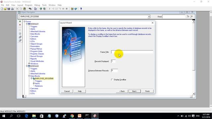Screen dimensions: 212x119
Task: Click Next in Layout Wizard
Action: pyautogui.click(x=135, y=91)
